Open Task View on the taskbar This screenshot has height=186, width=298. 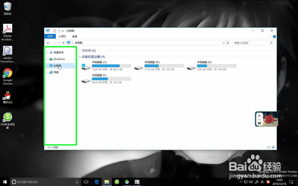[86, 182]
